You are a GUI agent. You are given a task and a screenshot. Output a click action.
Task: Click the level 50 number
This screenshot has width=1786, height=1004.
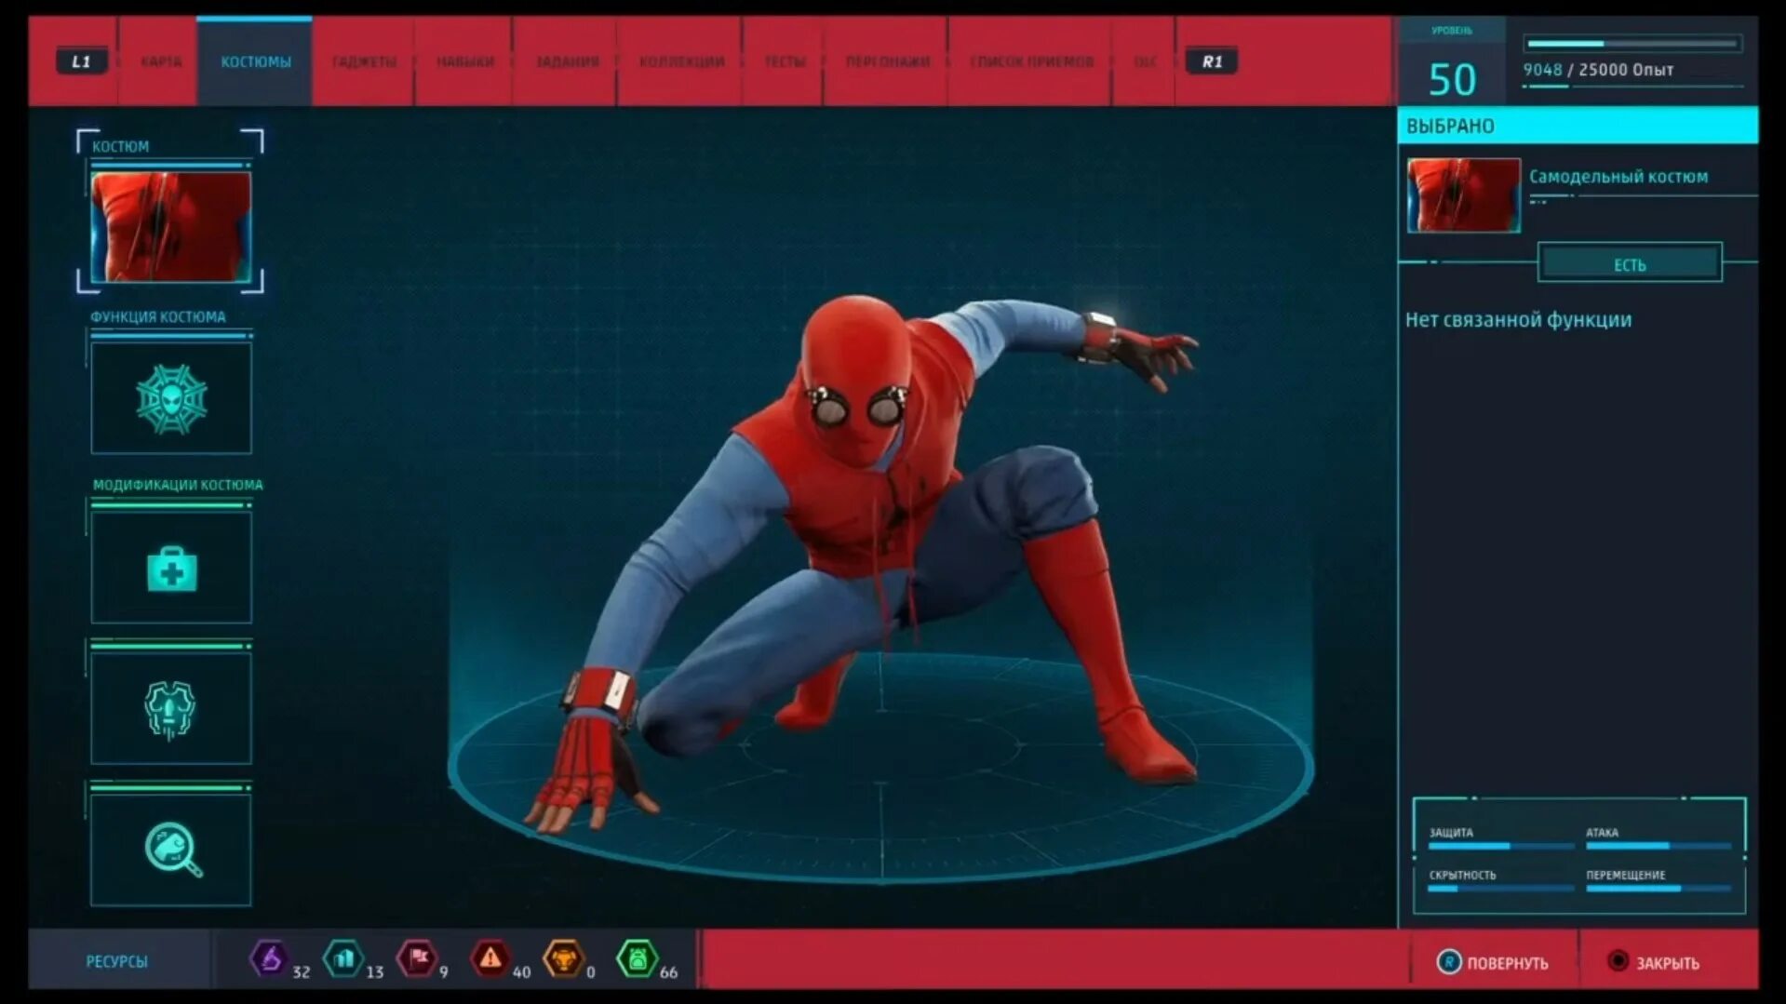coord(1452,80)
